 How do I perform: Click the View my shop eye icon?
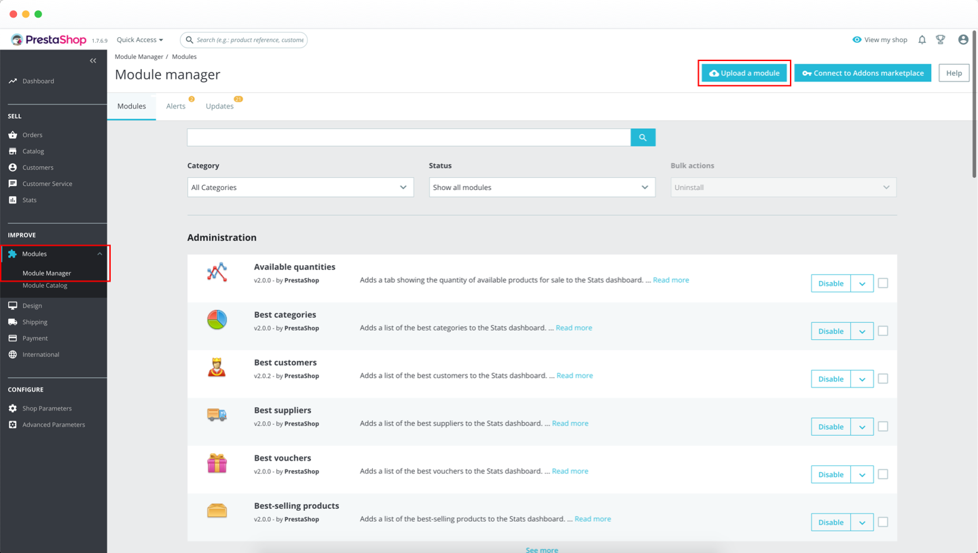857,40
